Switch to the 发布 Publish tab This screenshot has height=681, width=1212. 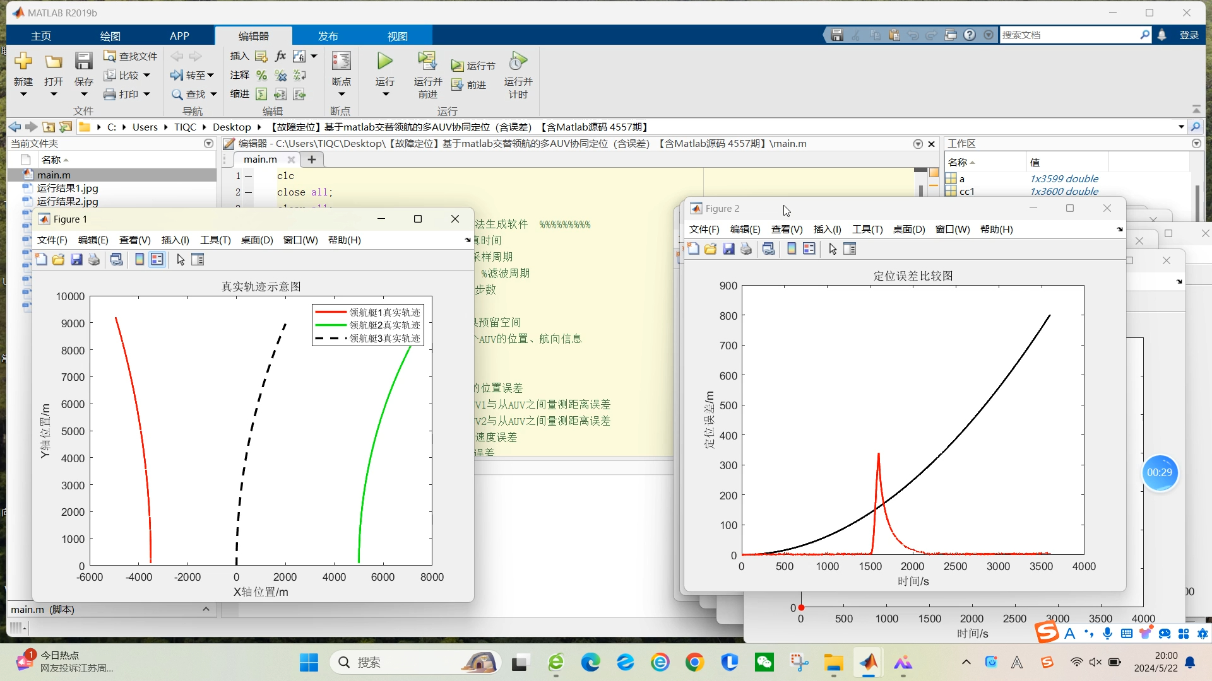click(x=328, y=36)
